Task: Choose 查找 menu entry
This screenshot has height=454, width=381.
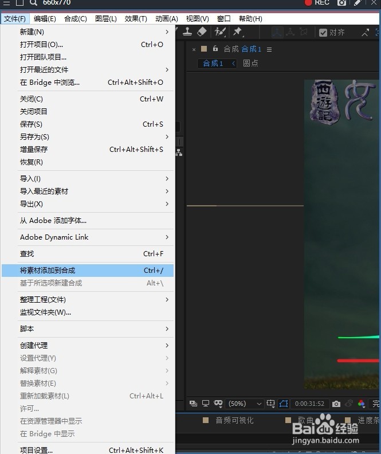Action: point(87,254)
